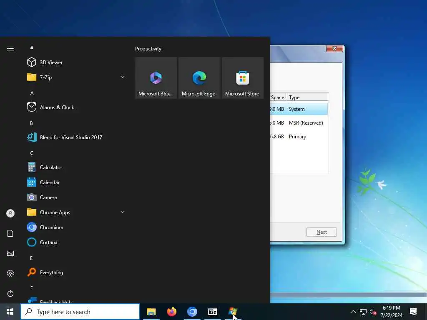Open the Microsoft 365 tile
This screenshot has height=320, width=427.
pyautogui.click(x=156, y=78)
